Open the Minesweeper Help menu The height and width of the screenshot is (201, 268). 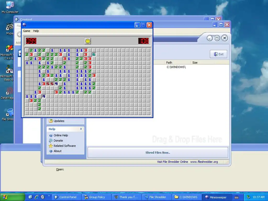pos(36,31)
